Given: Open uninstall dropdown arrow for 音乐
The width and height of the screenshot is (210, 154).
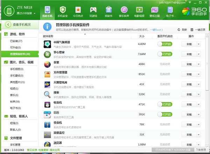Looking at the screenshot, I should pyautogui.click(x=198, y=64).
